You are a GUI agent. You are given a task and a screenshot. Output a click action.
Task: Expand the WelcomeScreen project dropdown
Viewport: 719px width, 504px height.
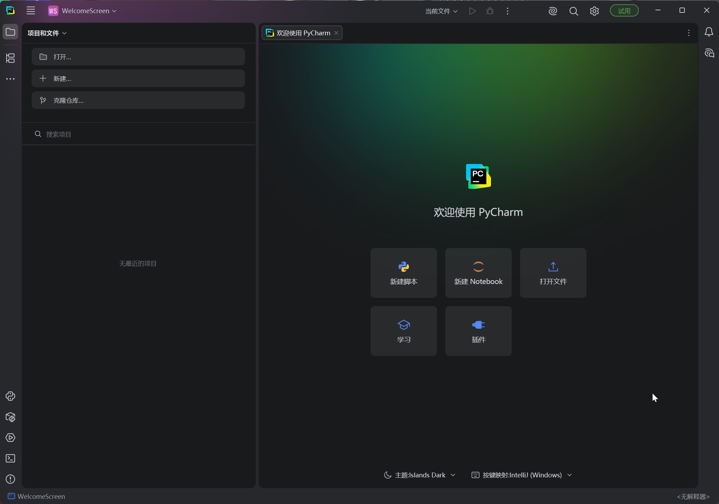[82, 11]
